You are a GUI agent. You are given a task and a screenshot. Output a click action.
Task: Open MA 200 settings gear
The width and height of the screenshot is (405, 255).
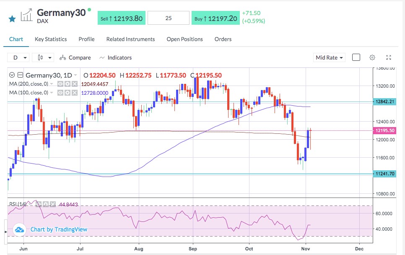pyautogui.click(x=67, y=84)
